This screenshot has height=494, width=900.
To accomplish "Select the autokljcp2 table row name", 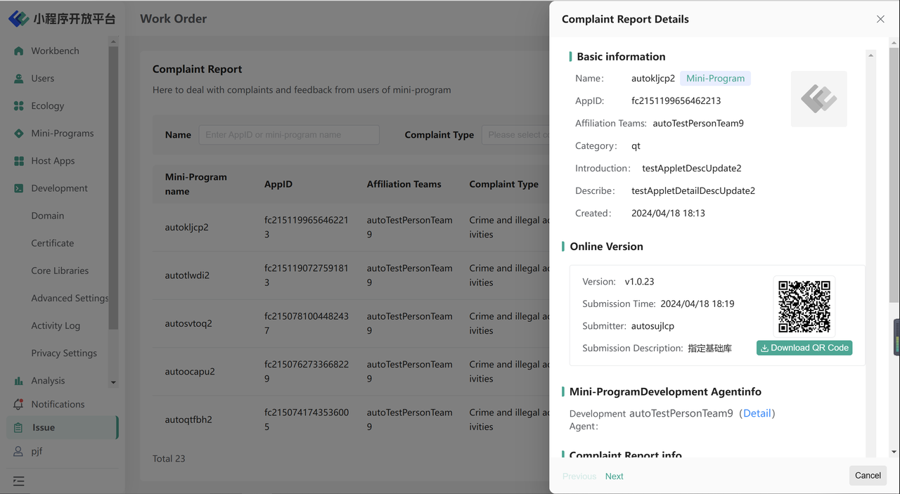I will click(187, 228).
